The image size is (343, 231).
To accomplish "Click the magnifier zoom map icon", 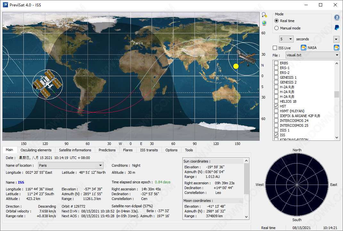I will (264, 15).
